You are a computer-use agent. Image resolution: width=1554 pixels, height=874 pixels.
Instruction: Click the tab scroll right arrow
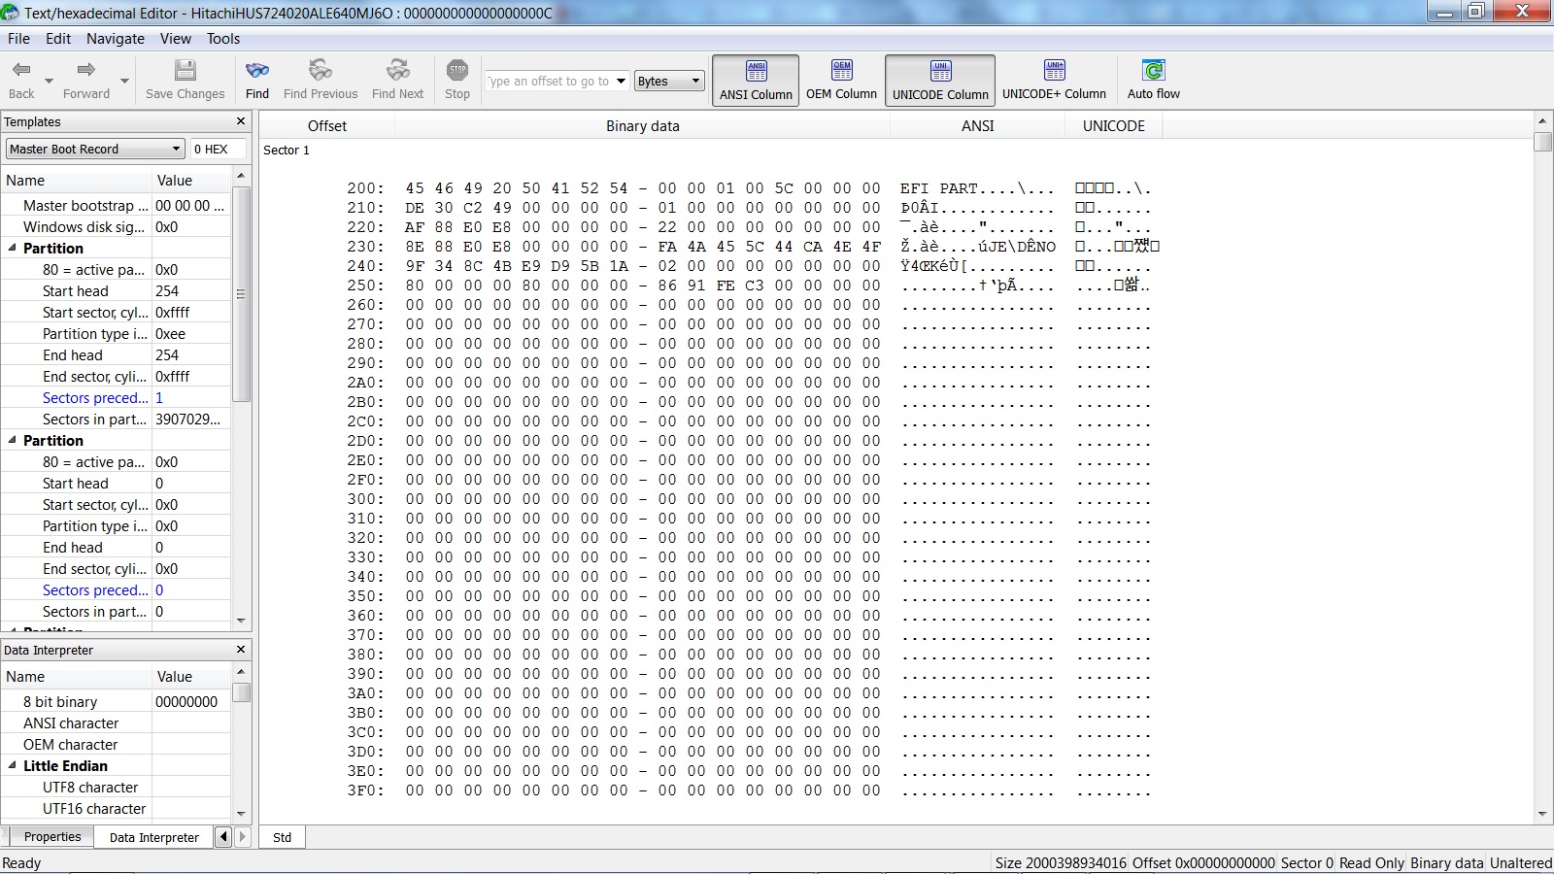point(243,836)
